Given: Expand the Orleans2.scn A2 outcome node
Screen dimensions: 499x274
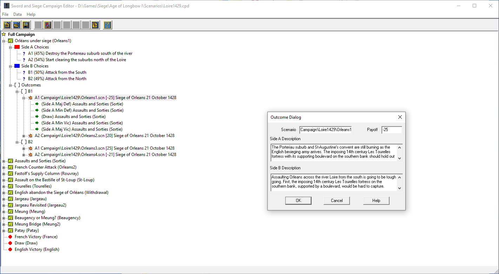Looking at the screenshot, I should [24, 136].
